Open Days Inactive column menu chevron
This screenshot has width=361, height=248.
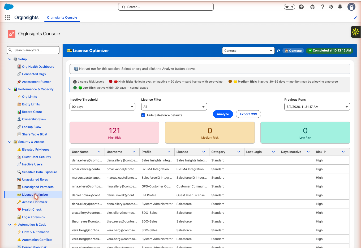pos(308,152)
